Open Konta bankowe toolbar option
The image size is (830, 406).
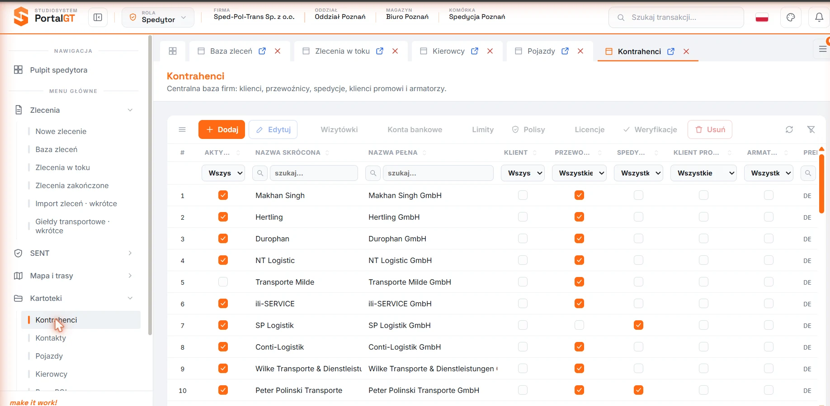click(x=415, y=129)
